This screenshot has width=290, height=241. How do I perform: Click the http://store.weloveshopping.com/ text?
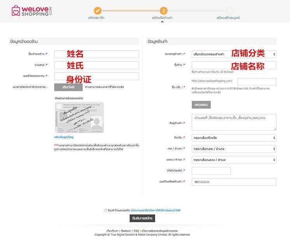click(212, 81)
